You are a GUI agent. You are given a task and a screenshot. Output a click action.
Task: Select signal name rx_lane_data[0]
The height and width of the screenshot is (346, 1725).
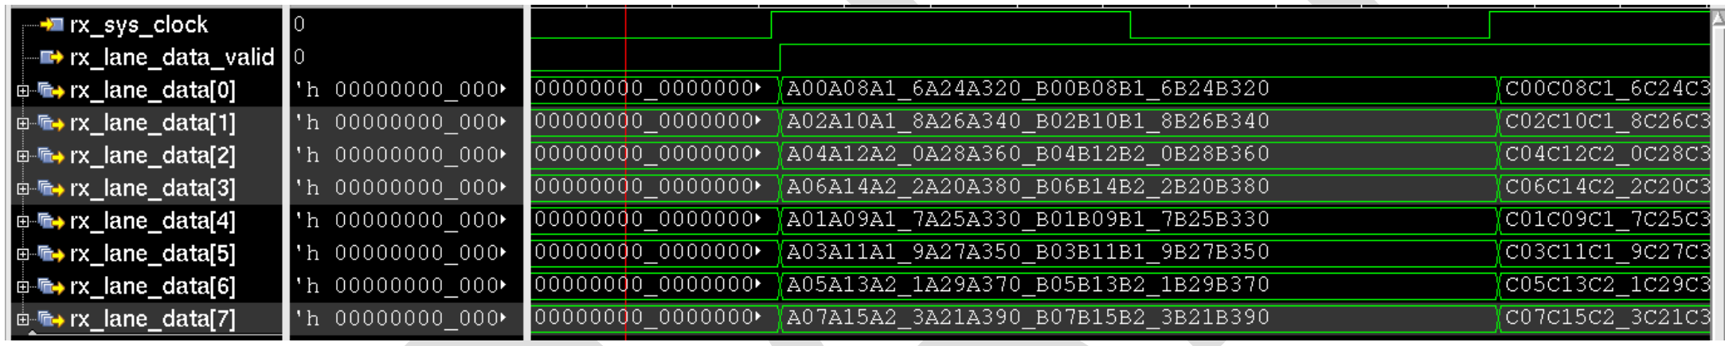[153, 91]
